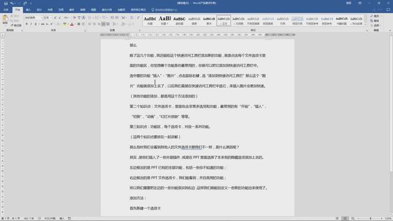Click the Find (查找) button
The width and height of the screenshot is (393, 221).
coord(375,16)
